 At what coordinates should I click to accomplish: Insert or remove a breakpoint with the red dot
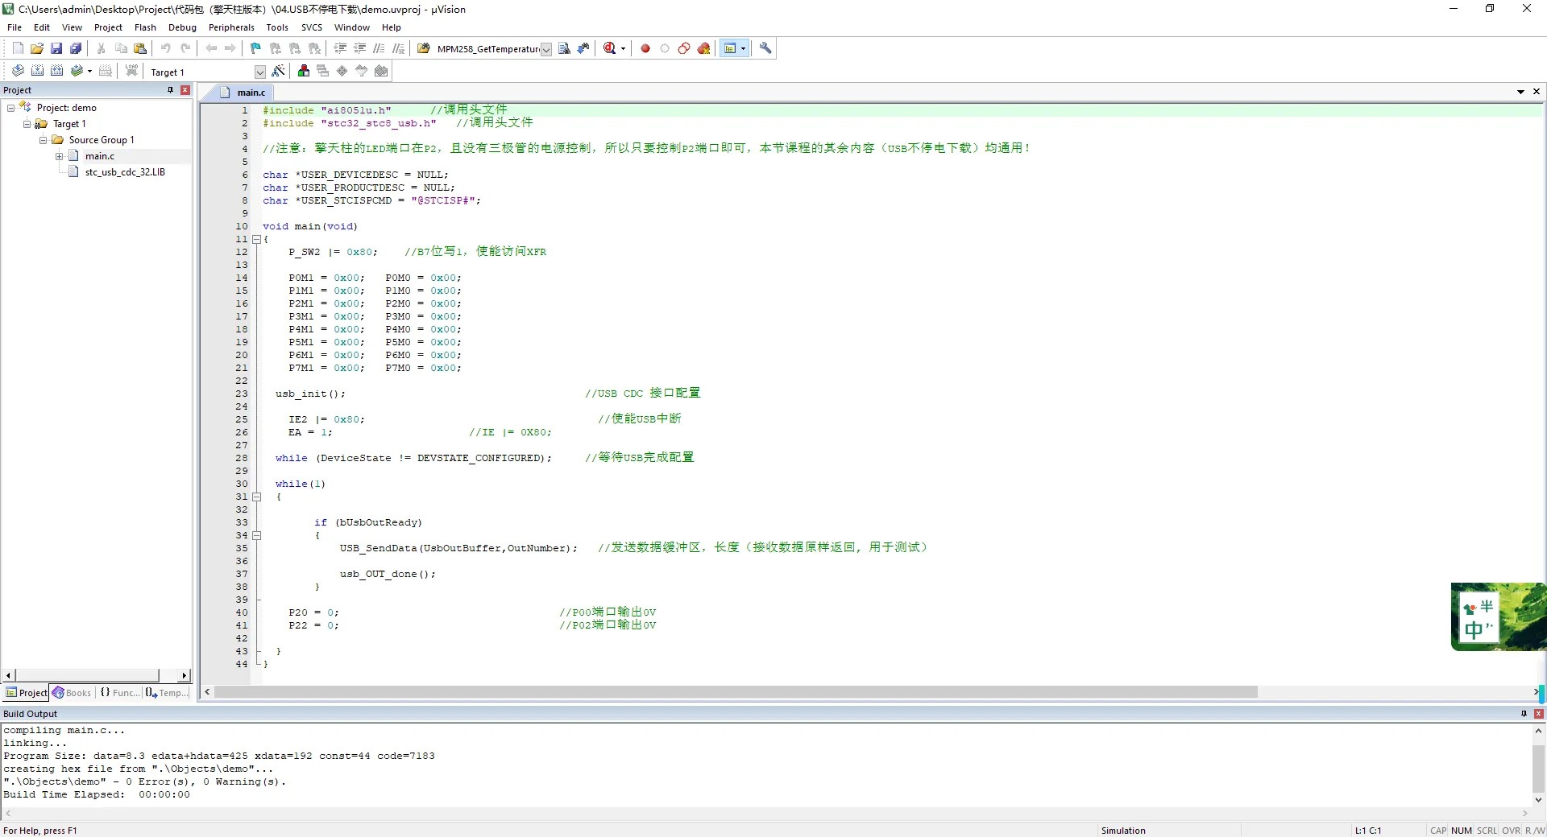[645, 48]
